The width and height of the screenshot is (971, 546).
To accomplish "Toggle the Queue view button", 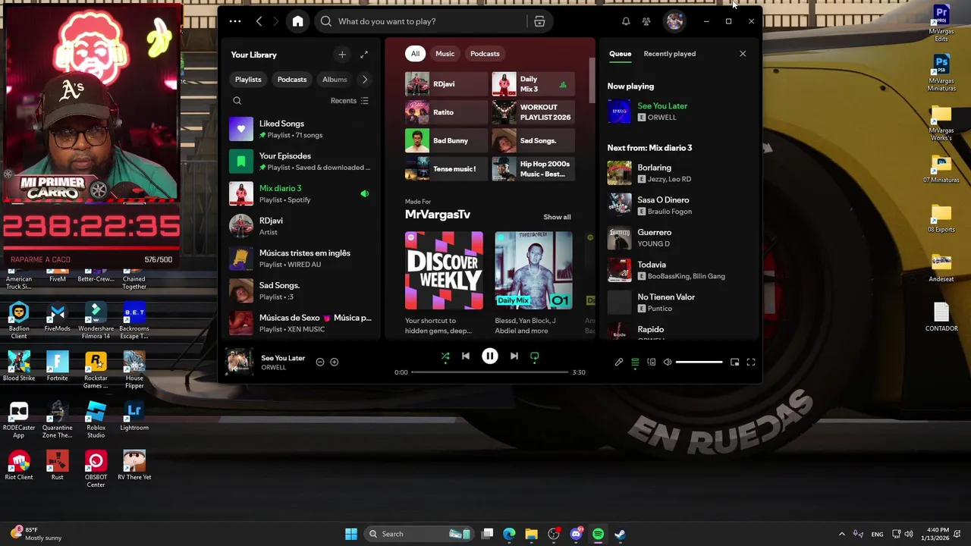I will pos(635,362).
